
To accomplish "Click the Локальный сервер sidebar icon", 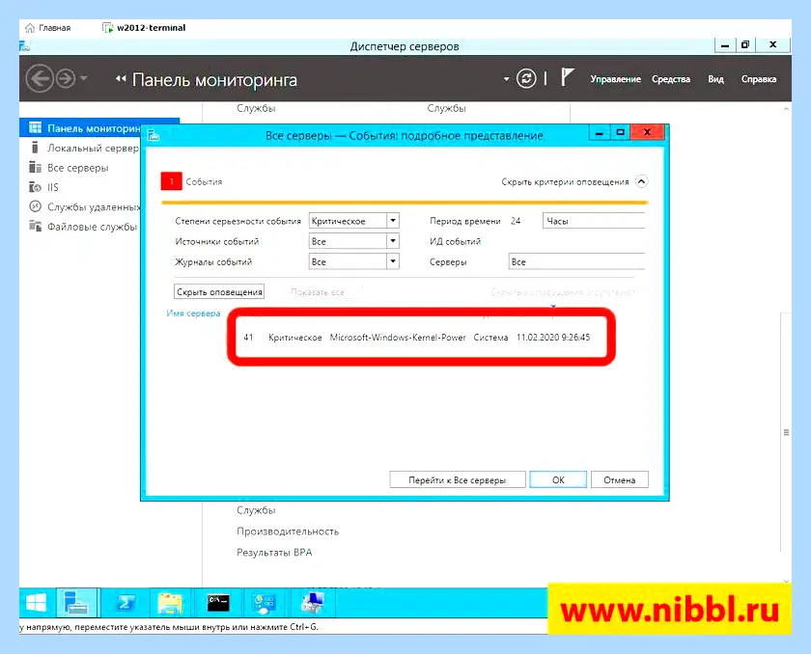I will pyautogui.click(x=35, y=148).
